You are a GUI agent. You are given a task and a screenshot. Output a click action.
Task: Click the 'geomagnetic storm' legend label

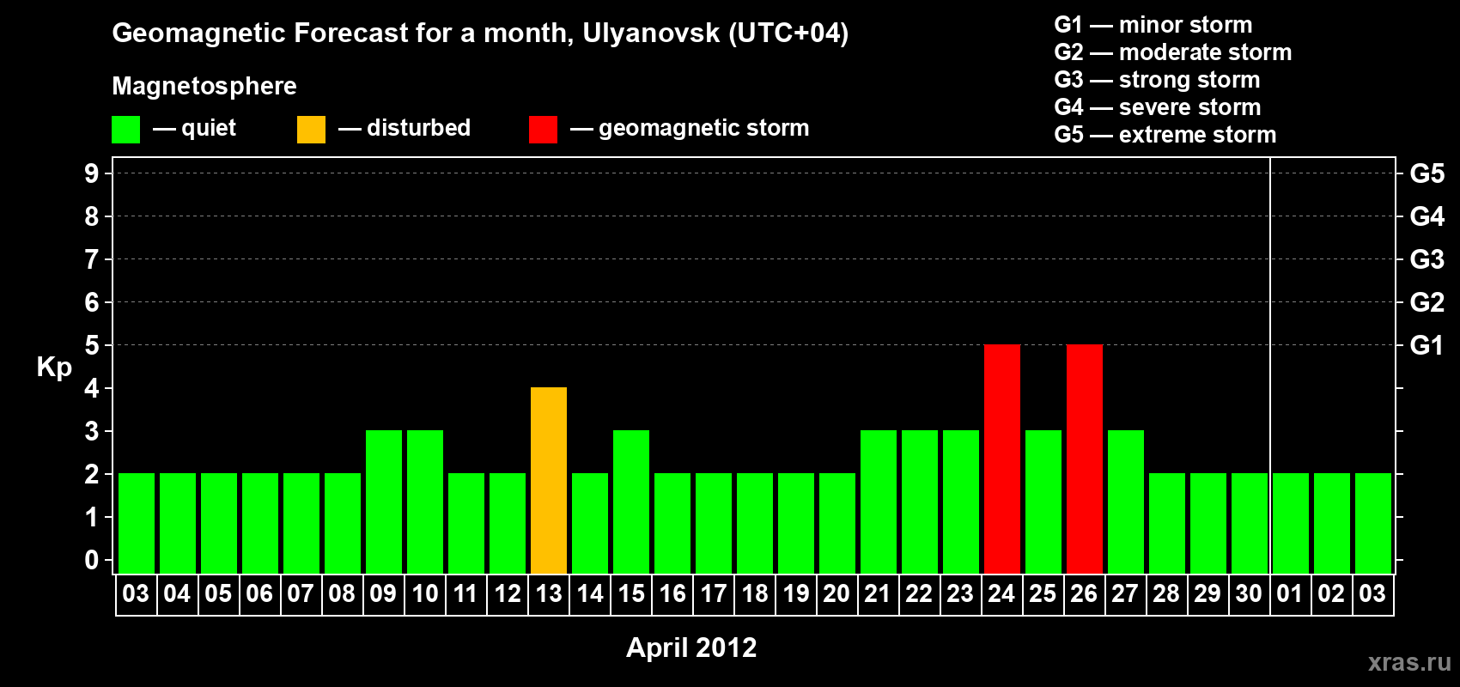tap(704, 128)
